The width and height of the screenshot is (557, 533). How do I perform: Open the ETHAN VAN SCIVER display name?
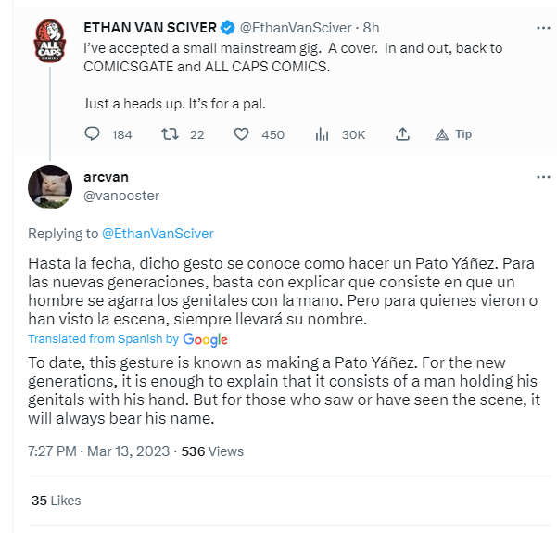tap(150, 28)
